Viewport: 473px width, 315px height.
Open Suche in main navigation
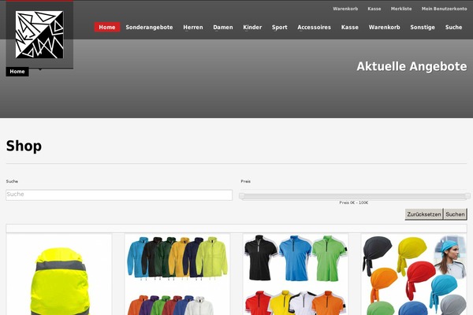tap(453, 27)
